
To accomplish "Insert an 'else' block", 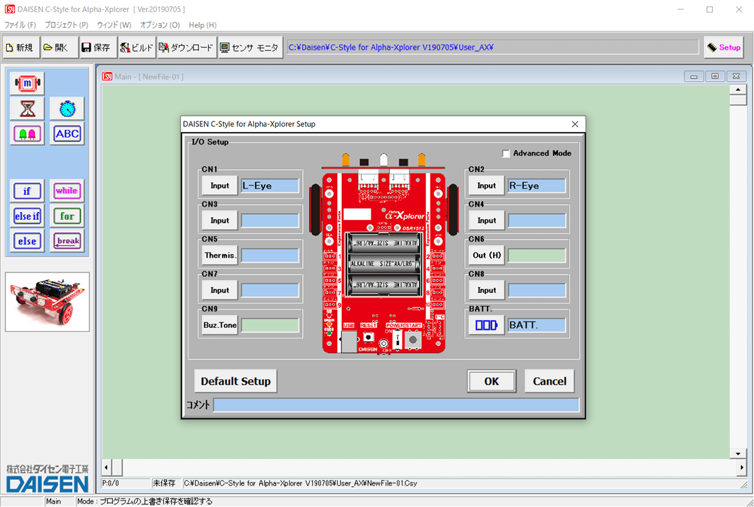I will click(27, 241).
